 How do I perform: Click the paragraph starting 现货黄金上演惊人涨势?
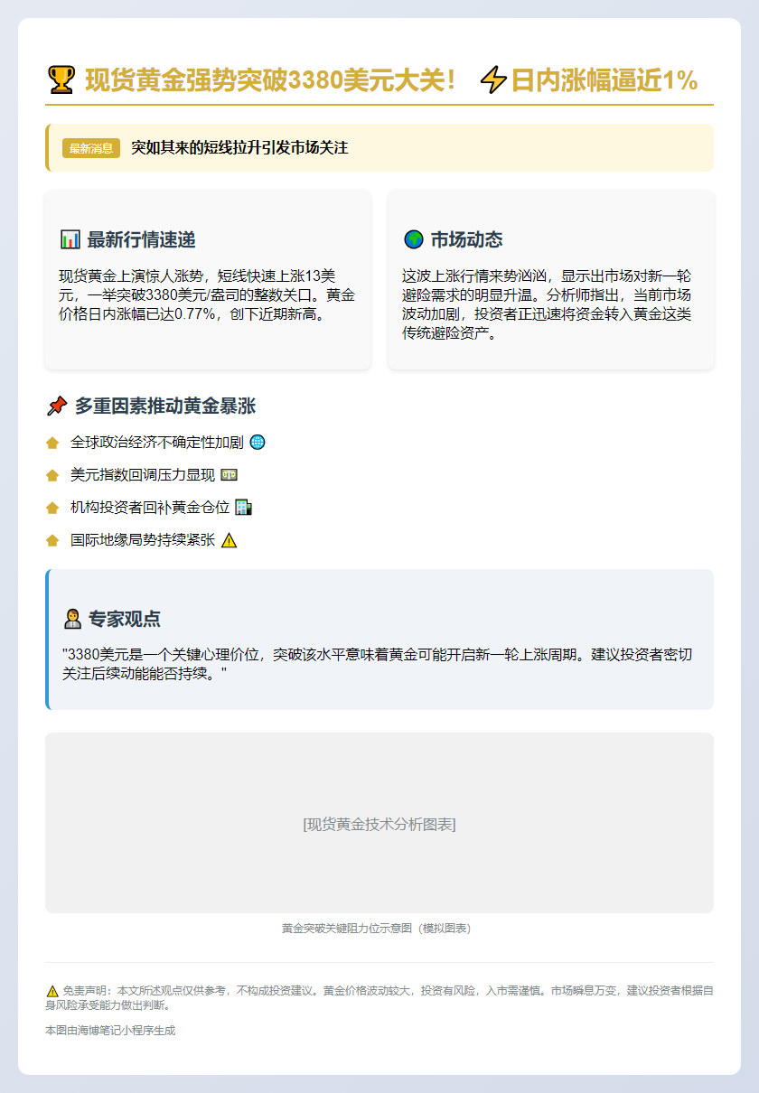coord(207,294)
